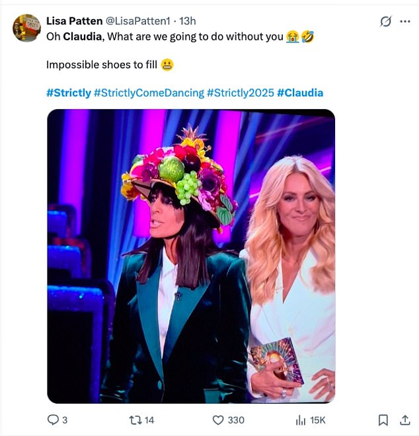419x436 pixels.
Task: Click the Lisa Patten display name
Action: tap(74, 21)
